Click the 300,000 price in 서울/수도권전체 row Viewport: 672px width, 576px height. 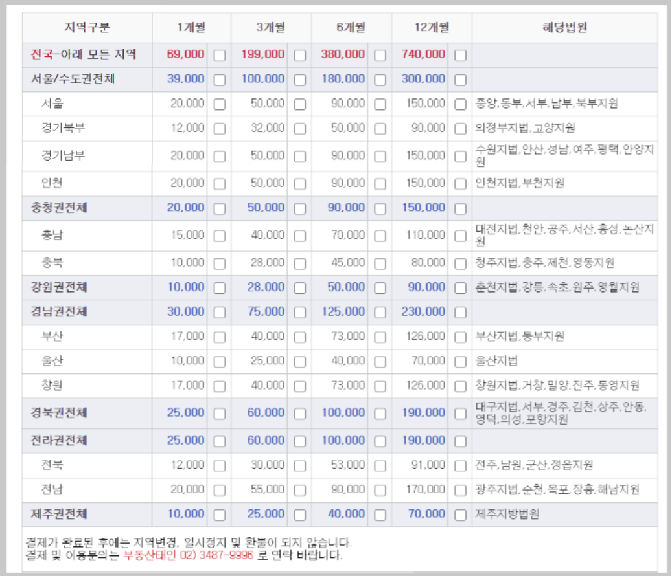click(423, 79)
